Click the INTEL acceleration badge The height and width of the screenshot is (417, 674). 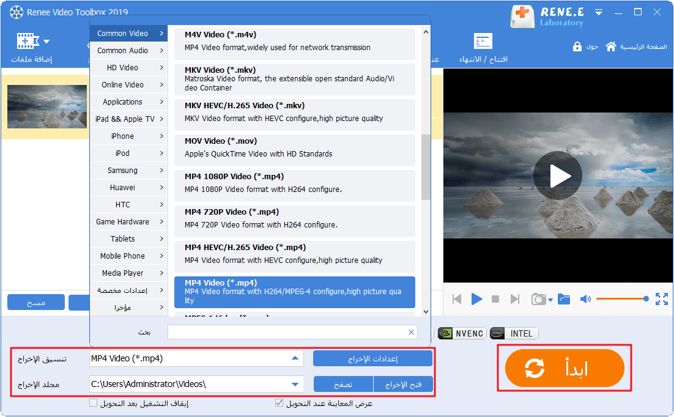click(514, 334)
